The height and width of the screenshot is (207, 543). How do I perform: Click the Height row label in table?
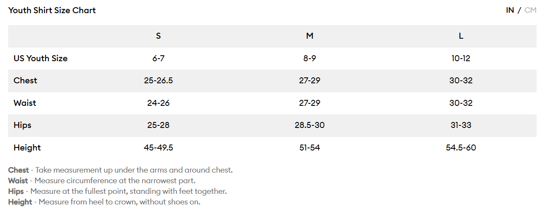[27, 148]
